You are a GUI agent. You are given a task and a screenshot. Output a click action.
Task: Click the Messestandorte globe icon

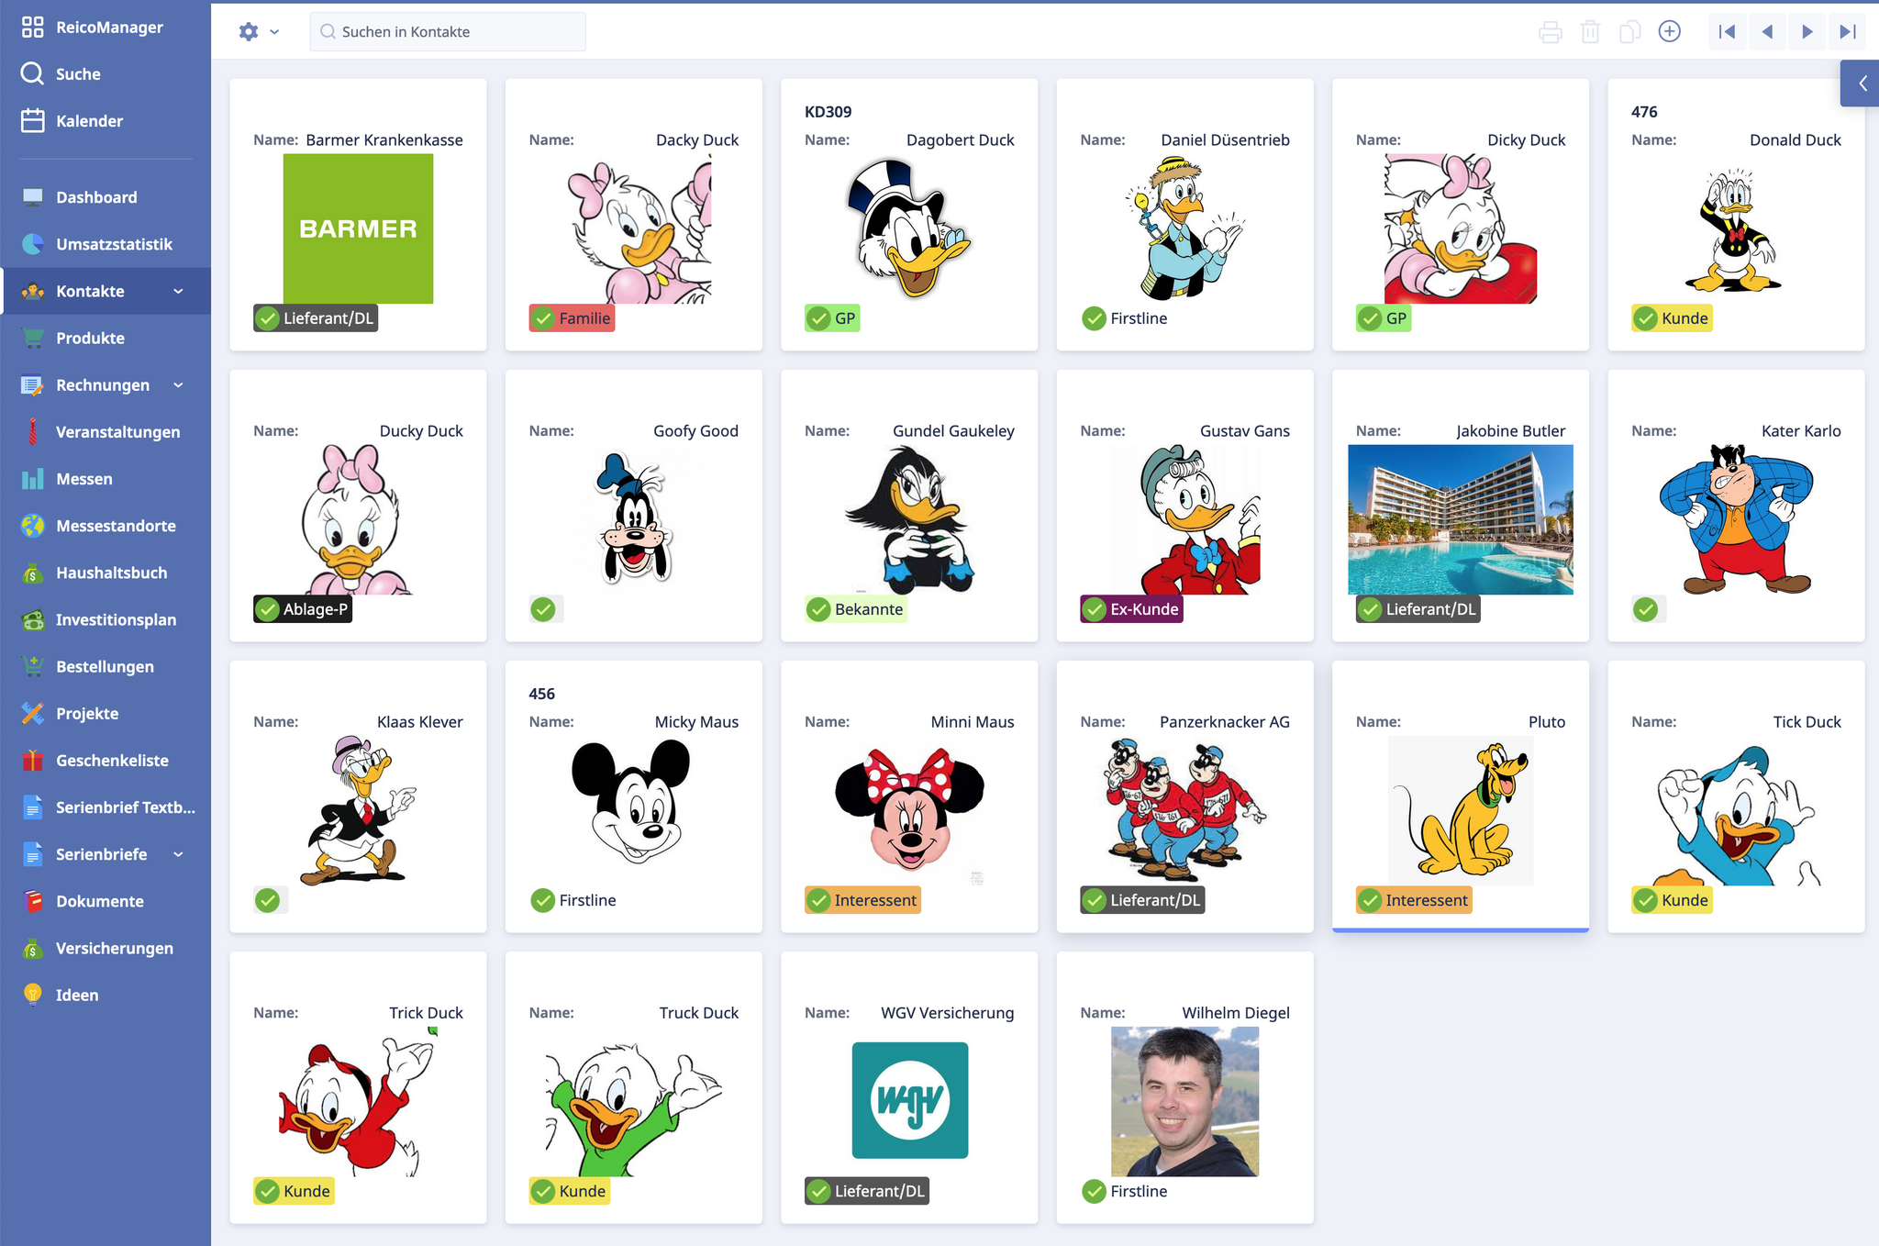click(33, 526)
